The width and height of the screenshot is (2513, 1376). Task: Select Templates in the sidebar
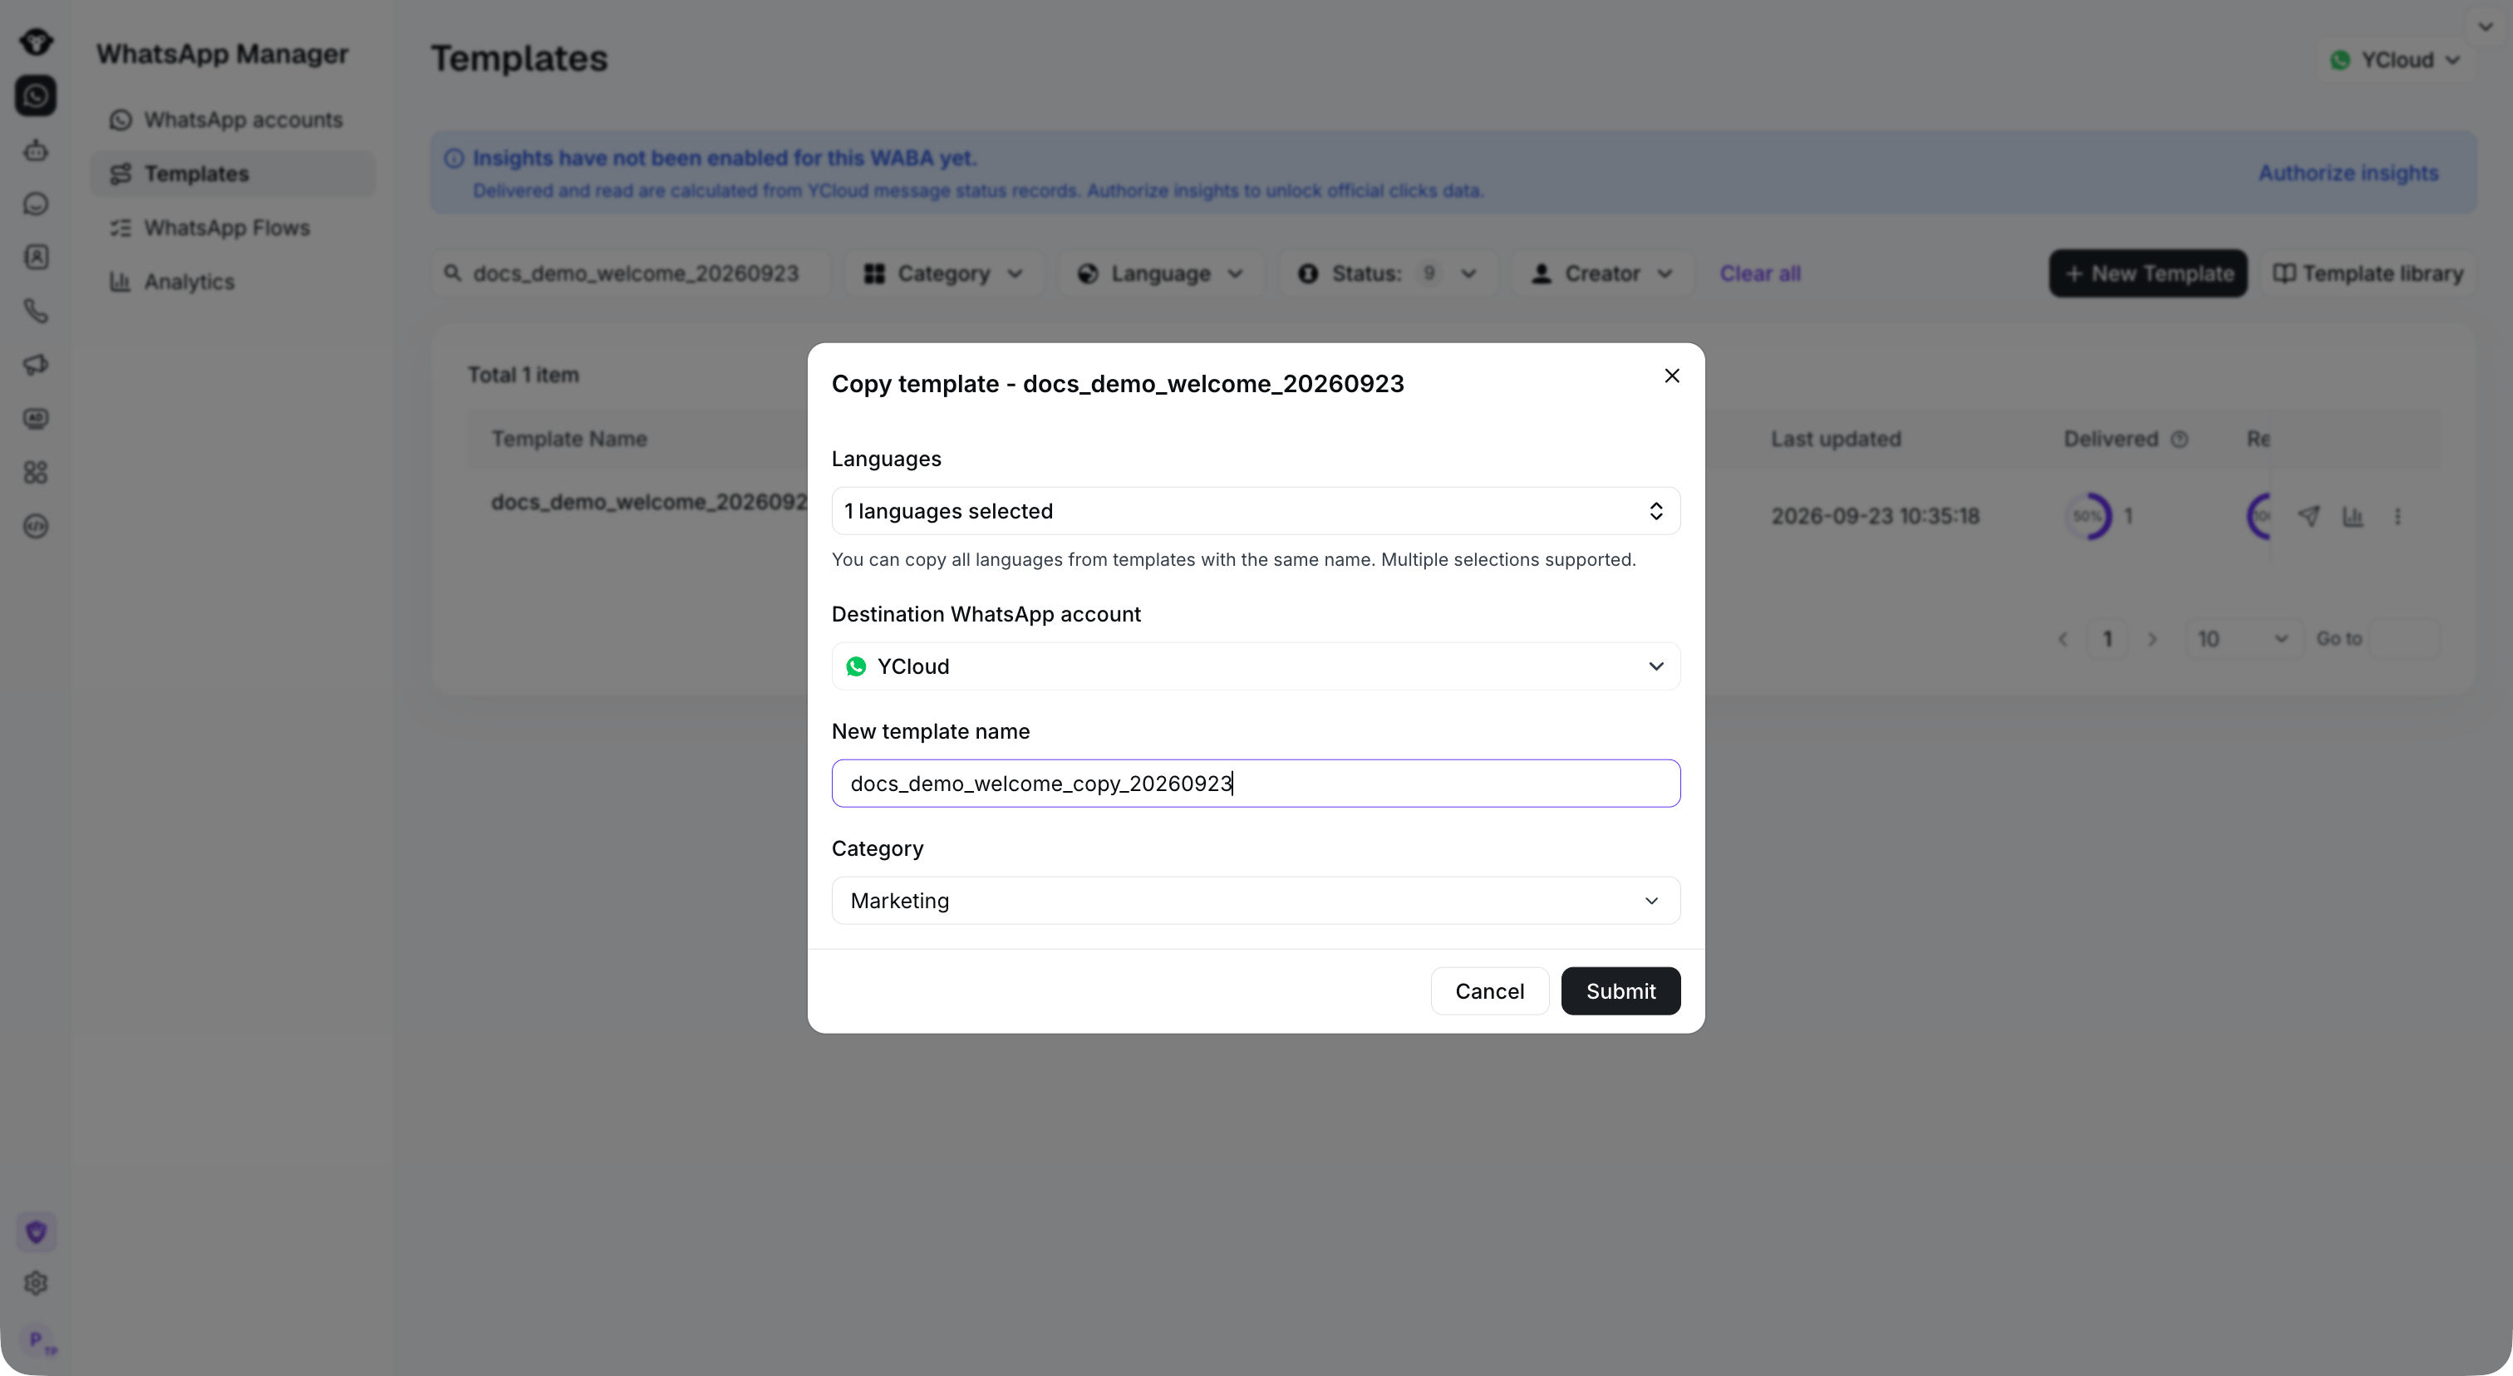(x=232, y=174)
